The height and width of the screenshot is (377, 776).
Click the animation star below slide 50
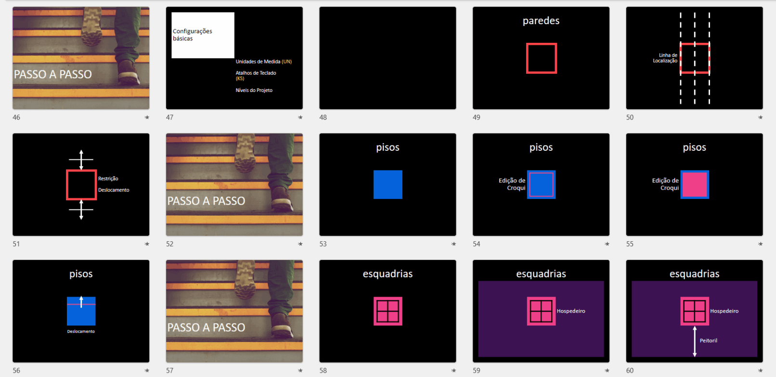pyautogui.click(x=760, y=117)
